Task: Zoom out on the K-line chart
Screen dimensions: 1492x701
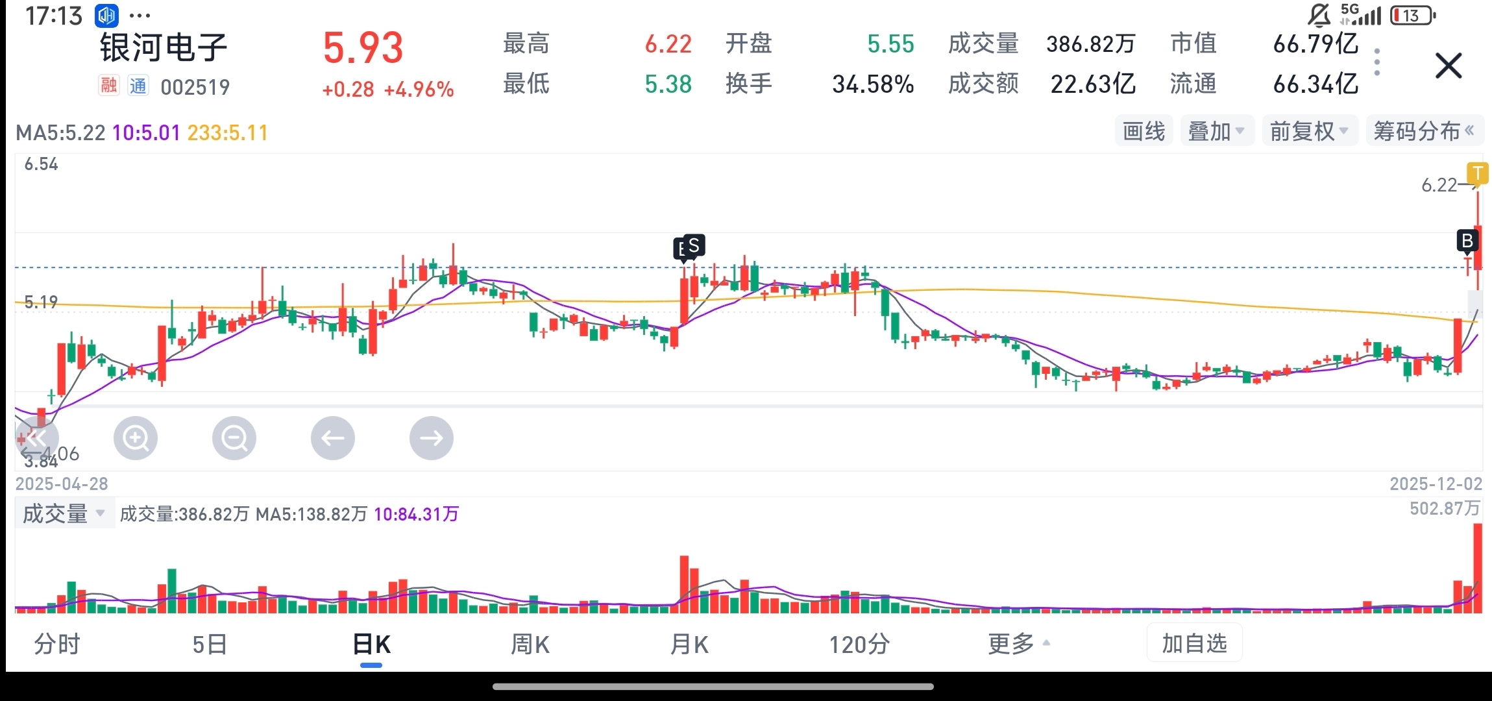Action: coord(234,439)
